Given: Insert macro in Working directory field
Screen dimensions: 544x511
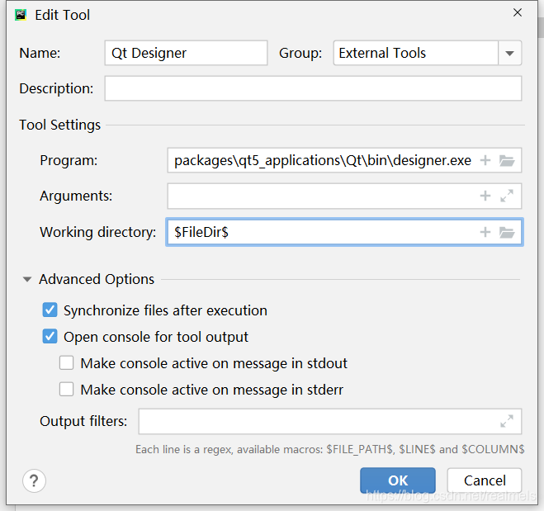Looking at the screenshot, I should point(485,232).
